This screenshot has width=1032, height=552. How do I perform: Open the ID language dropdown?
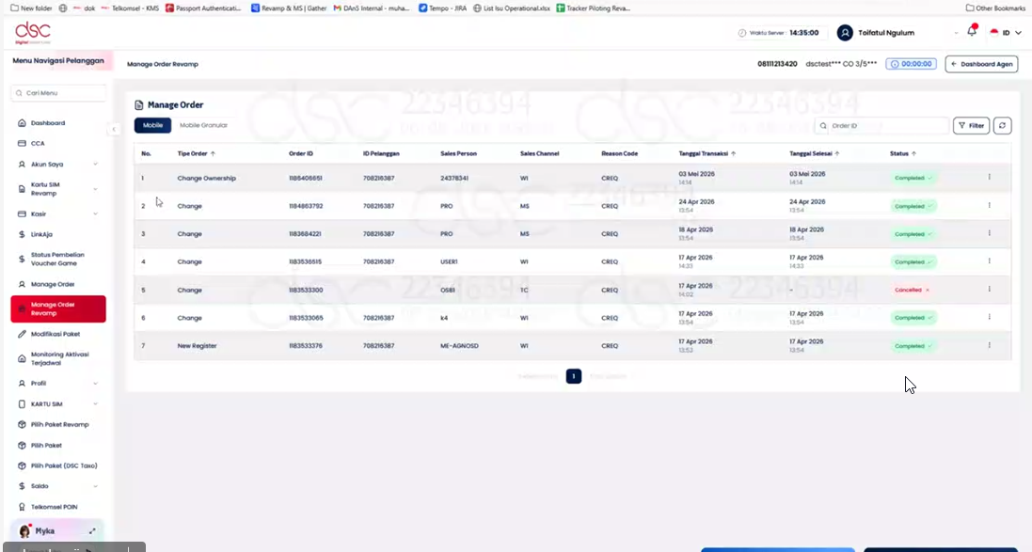click(1007, 32)
